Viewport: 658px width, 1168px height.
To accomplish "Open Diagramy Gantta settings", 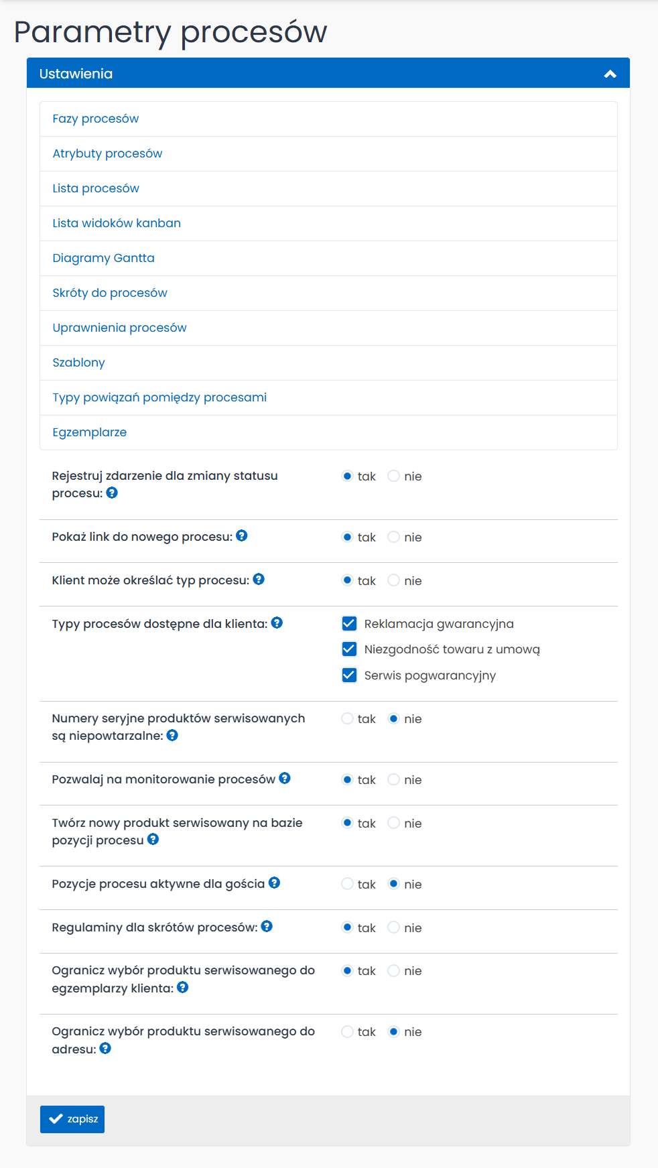I will tap(103, 258).
